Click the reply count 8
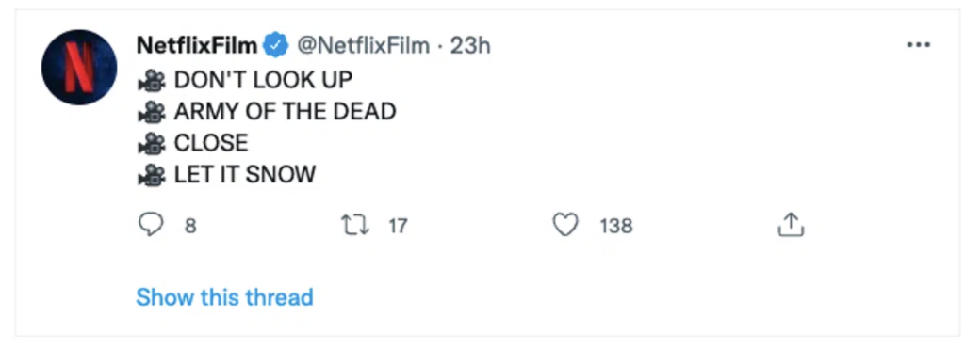Screen dimensions: 965x349 coord(190,226)
